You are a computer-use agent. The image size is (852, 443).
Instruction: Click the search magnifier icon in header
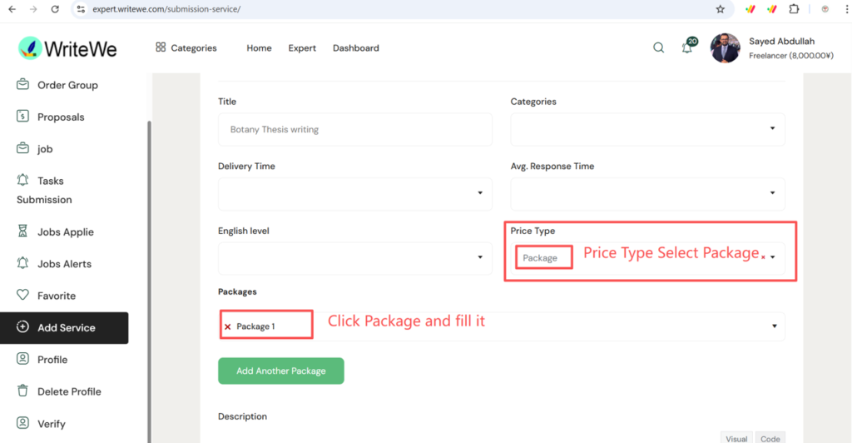tap(658, 47)
